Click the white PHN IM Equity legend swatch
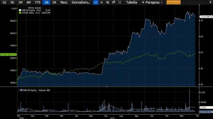 point(20,10)
